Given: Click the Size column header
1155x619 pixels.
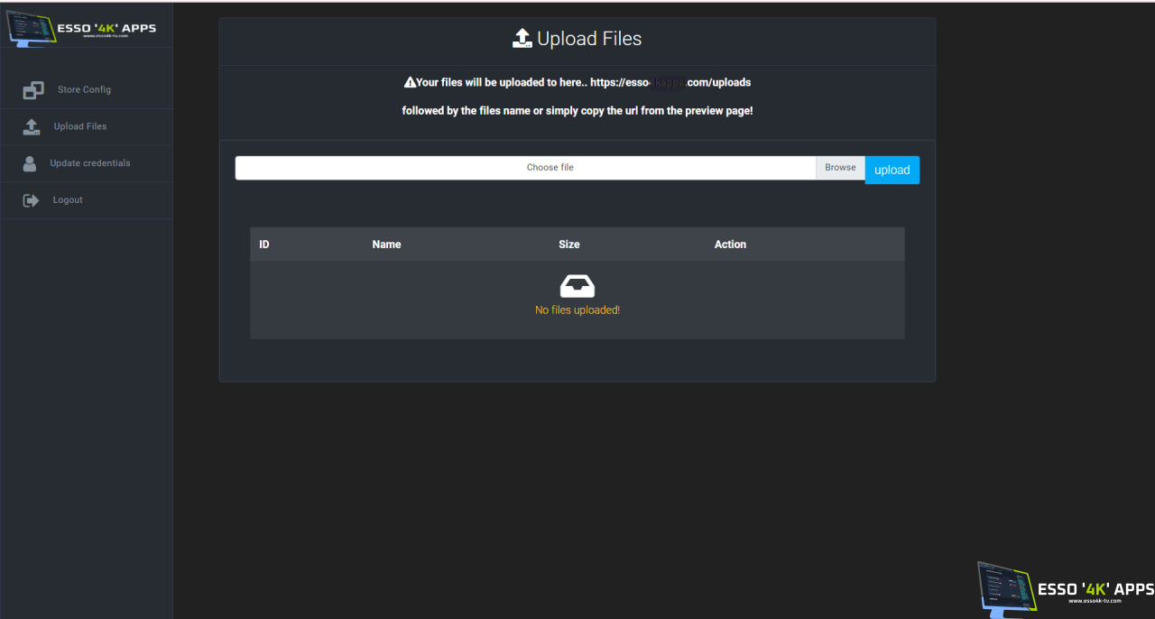Looking at the screenshot, I should pos(568,245).
